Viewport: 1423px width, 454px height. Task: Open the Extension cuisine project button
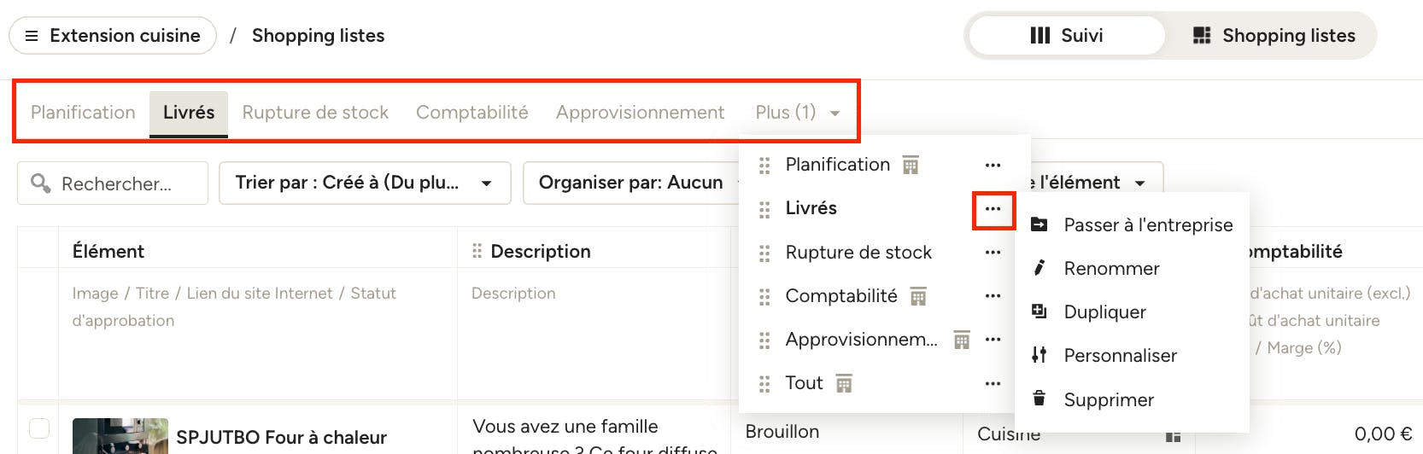(113, 36)
